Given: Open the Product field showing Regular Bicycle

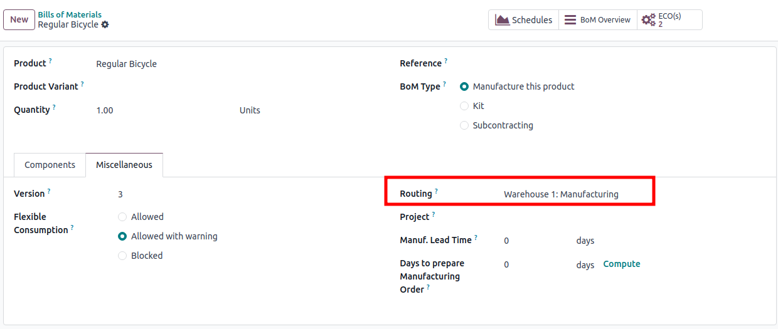Looking at the screenshot, I should tap(238, 64).
